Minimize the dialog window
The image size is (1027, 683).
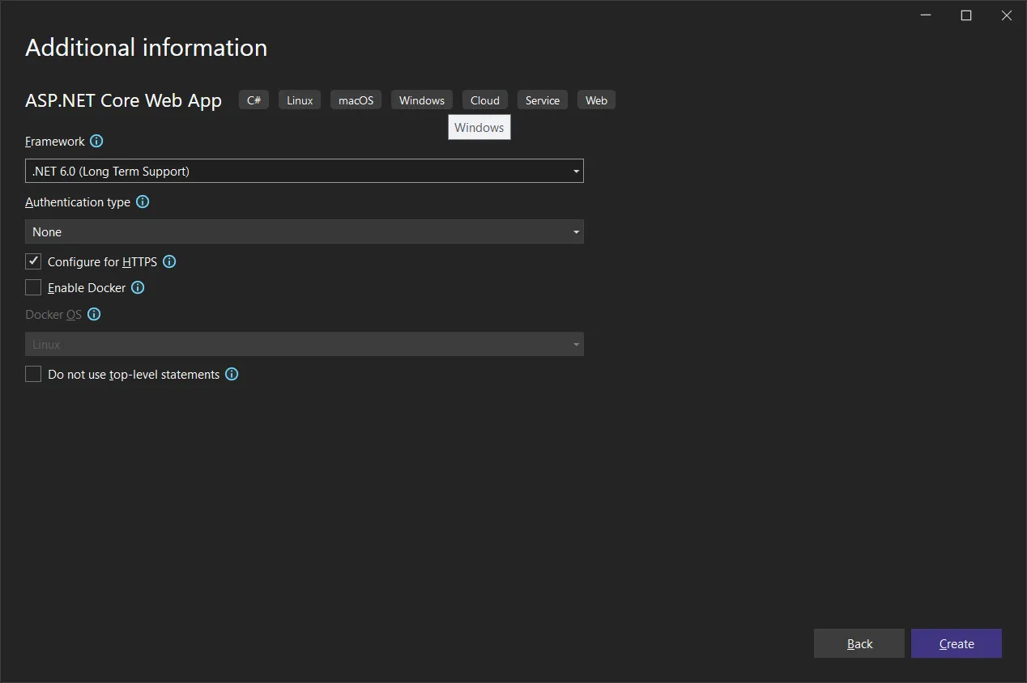[926, 15]
